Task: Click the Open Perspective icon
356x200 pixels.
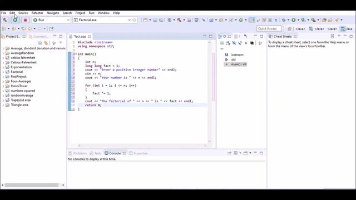Action: pos(289,29)
